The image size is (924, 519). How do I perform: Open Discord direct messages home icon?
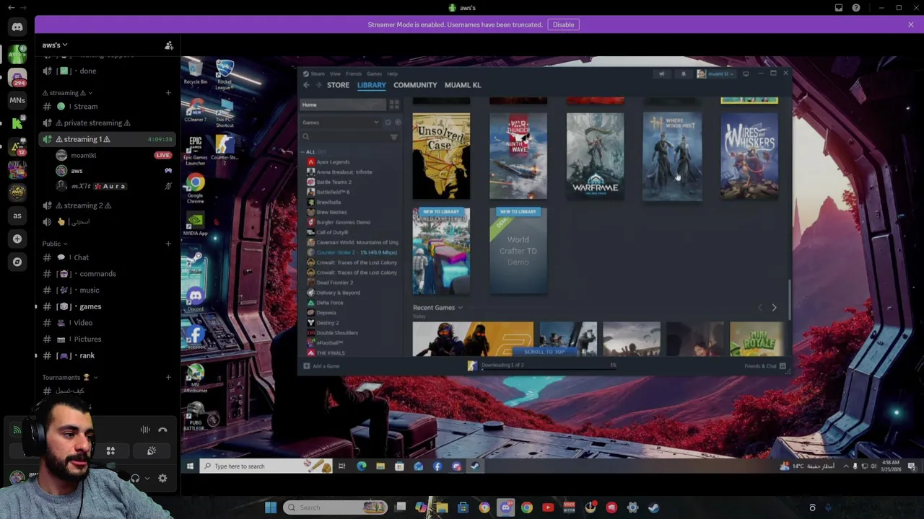tap(17, 27)
